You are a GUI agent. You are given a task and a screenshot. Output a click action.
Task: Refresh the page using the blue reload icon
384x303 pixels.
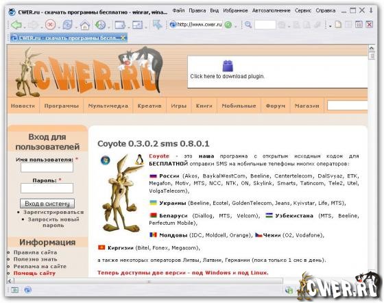pyautogui.click(x=67, y=25)
